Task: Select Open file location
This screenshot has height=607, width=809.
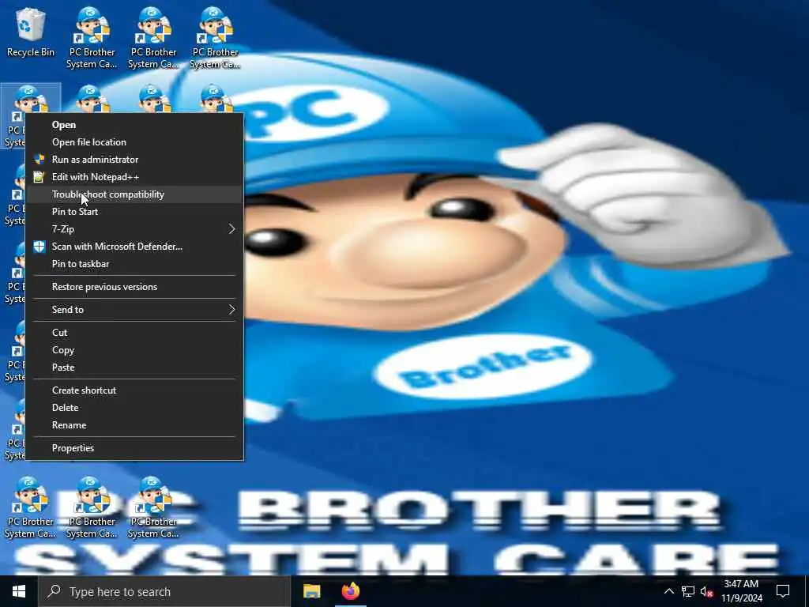Action: pos(134,142)
